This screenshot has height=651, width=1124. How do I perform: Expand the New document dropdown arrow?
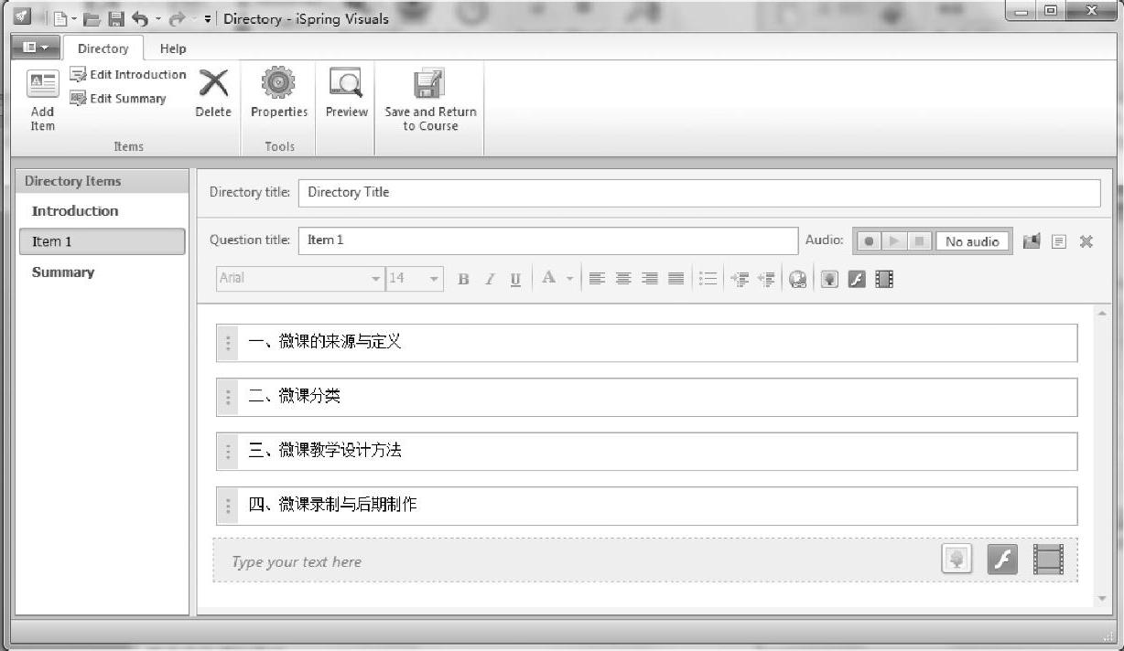pos(72,18)
